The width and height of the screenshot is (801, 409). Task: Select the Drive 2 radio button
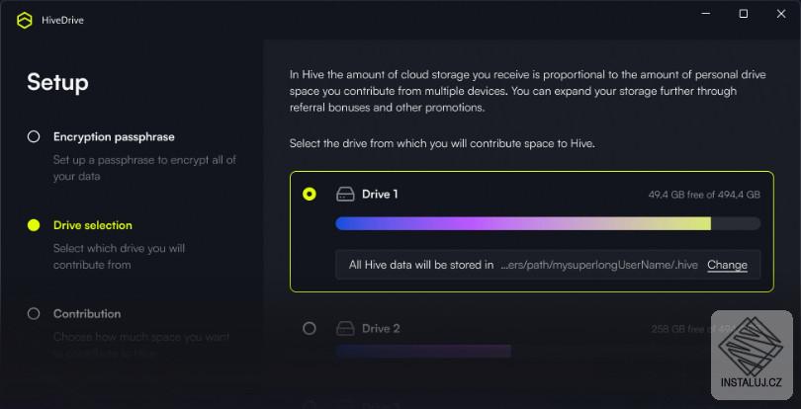point(310,328)
